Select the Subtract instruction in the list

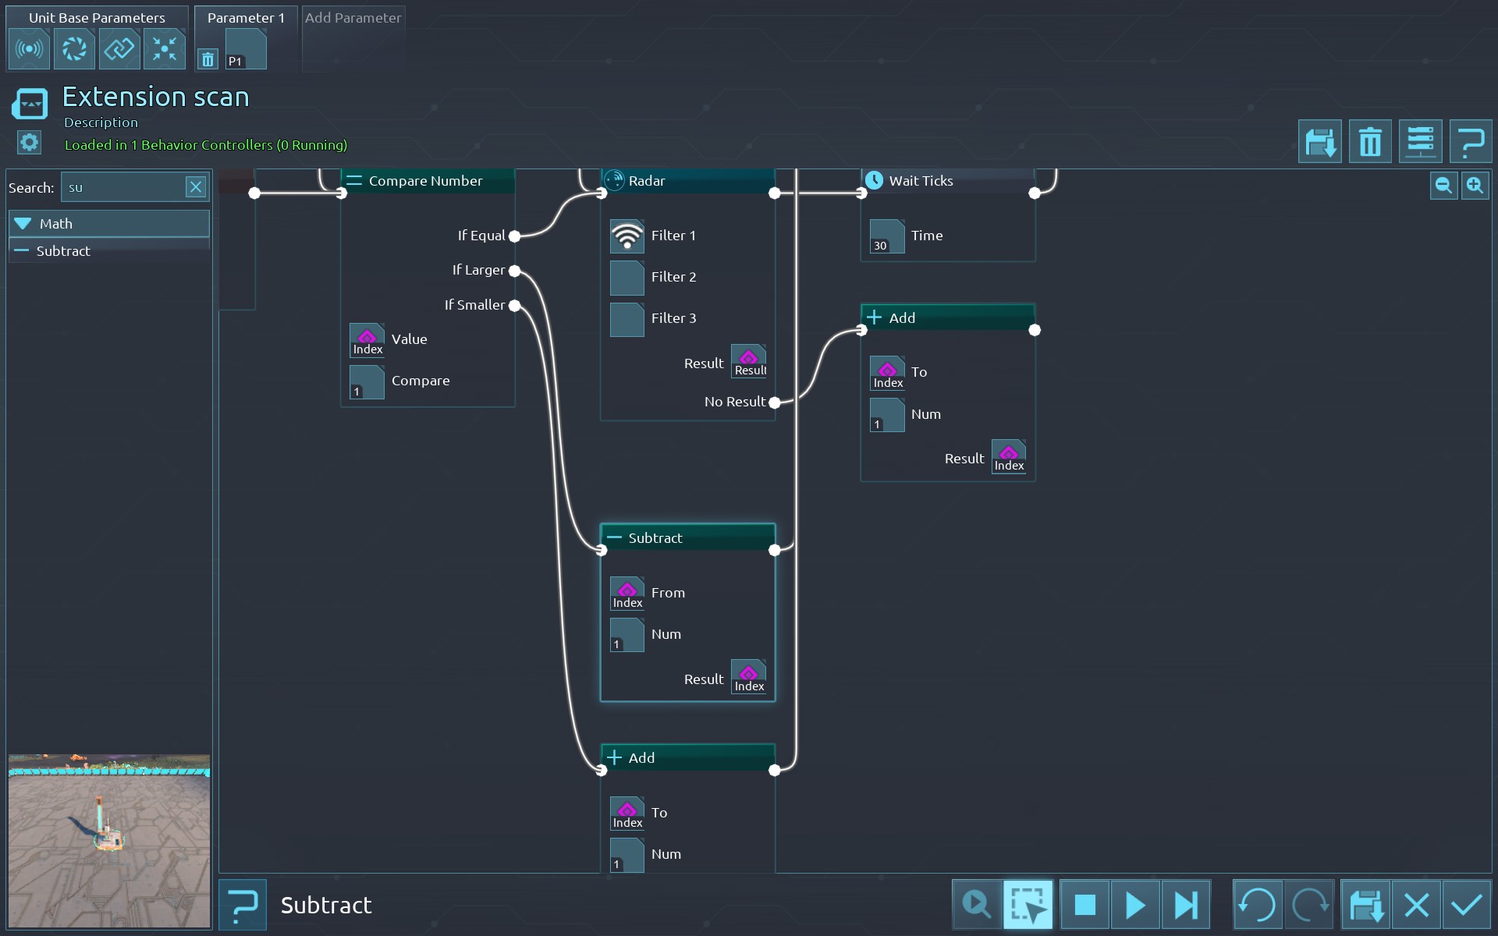point(64,251)
